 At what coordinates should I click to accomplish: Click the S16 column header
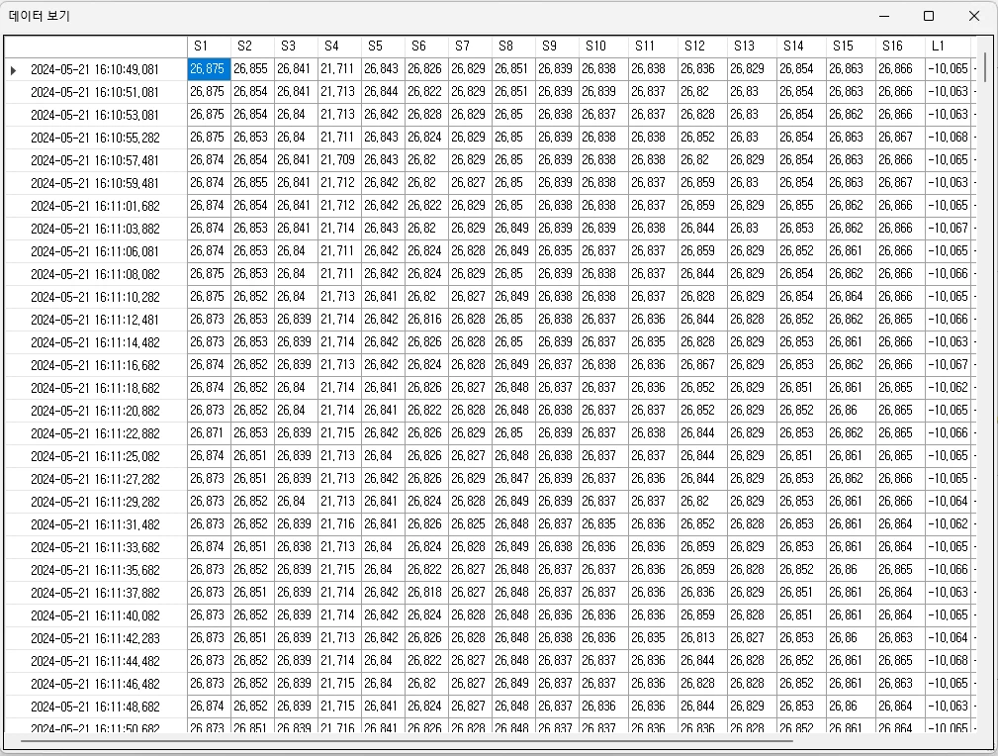(900, 47)
